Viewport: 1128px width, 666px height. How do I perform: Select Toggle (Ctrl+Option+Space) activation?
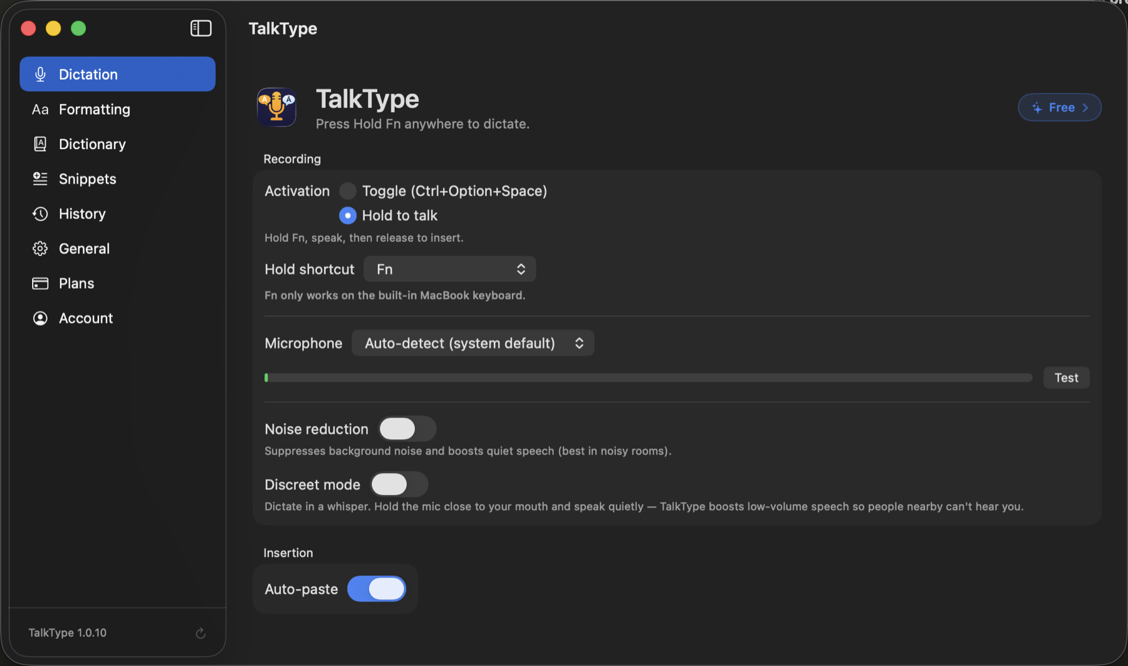click(x=348, y=191)
